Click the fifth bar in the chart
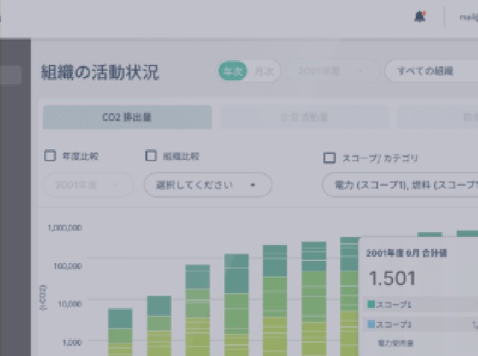Viewport: 478px width, 356px height. [x=274, y=300]
